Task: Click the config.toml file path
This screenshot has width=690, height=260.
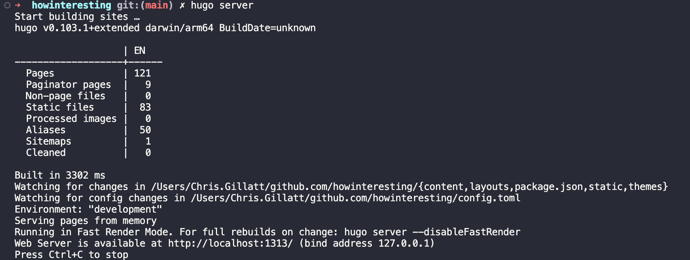Action: tap(356, 198)
